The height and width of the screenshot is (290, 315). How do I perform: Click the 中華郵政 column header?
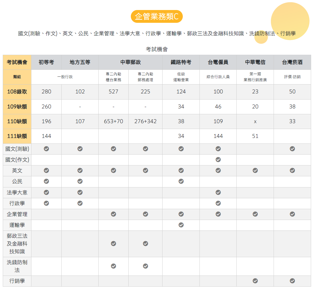pyautogui.click(x=130, y=62)
